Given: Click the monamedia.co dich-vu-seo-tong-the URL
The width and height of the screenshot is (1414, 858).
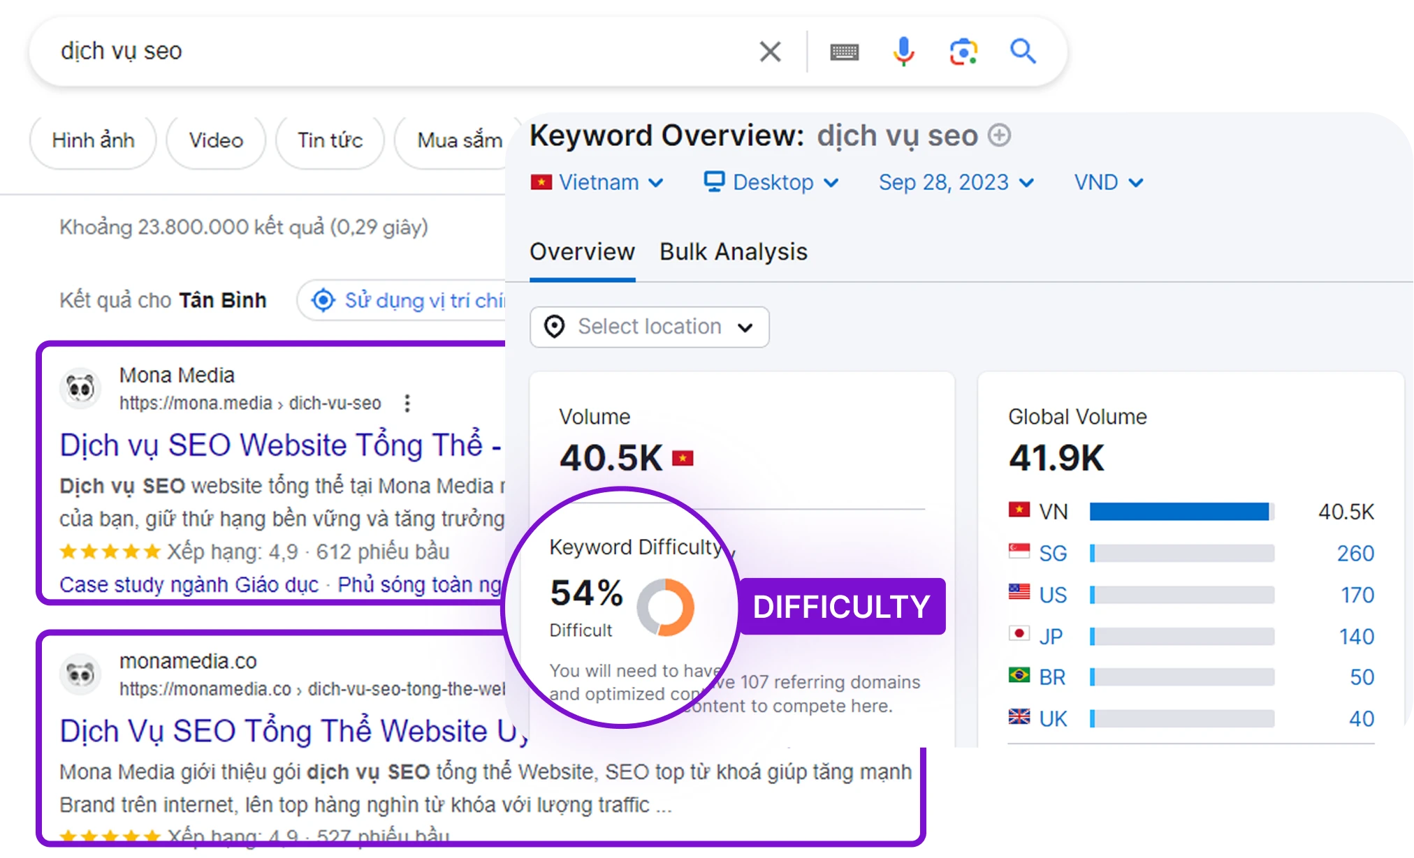Looking at the screenshot, I should [x=312, y=689].
